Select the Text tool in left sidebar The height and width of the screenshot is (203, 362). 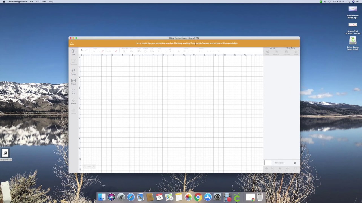pyautogui.click(x=73, y=91)
